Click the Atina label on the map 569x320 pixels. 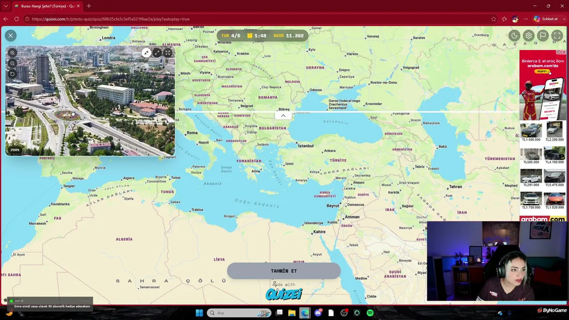point(256,171)
